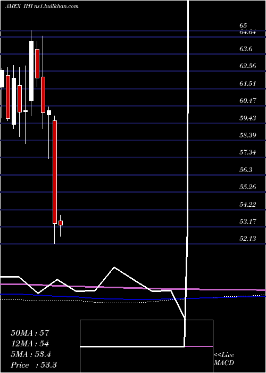This screenshot has width=266, height=373.
Task: Click the AMEX IHI chart title text
Action: [42, 6]
